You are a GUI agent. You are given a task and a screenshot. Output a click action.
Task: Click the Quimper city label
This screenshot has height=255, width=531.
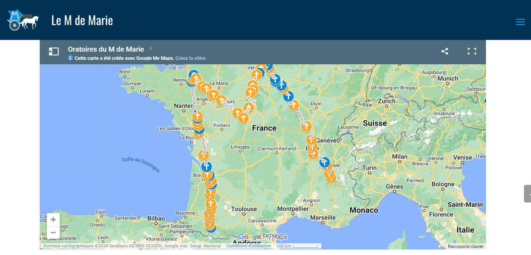[x=132, y=84]
